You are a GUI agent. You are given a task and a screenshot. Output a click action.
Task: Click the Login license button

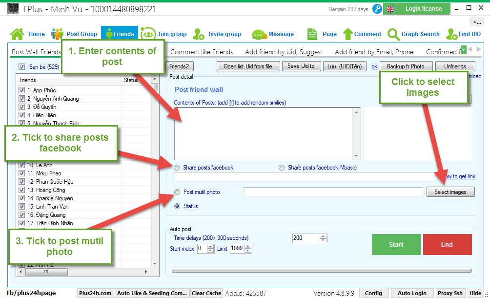[424, 9]
